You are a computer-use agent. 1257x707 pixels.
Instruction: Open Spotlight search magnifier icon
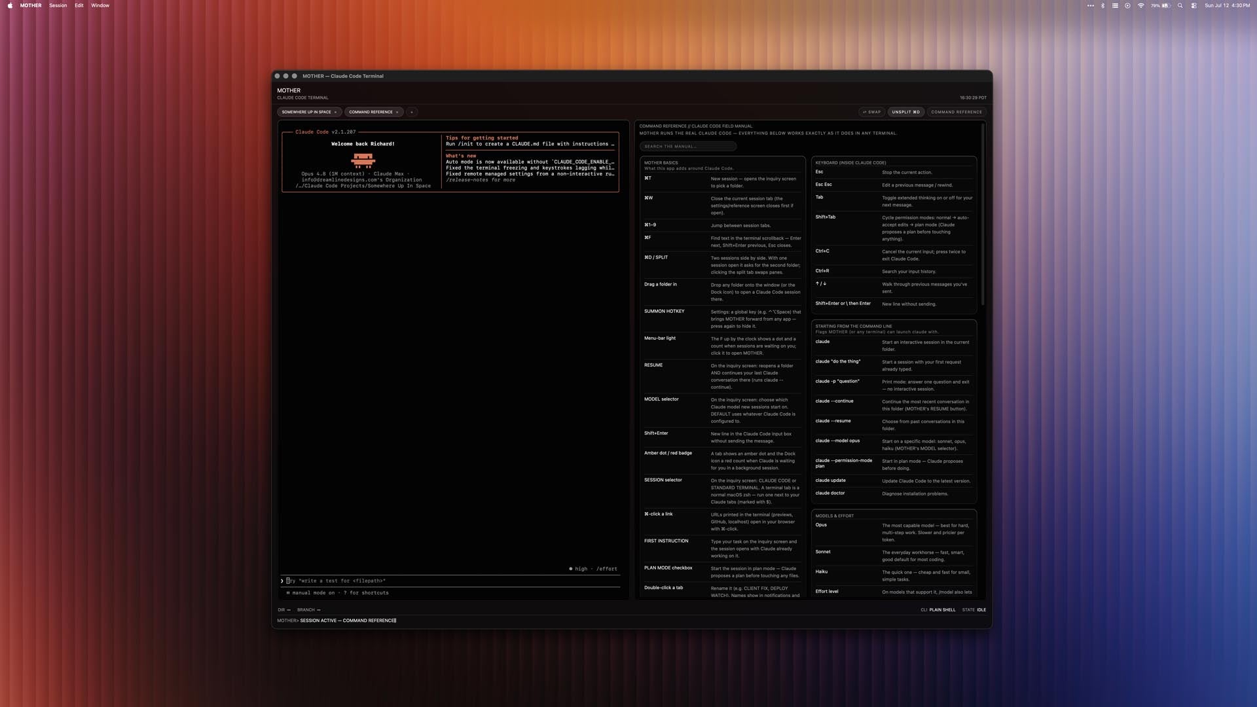(1180, 5)
